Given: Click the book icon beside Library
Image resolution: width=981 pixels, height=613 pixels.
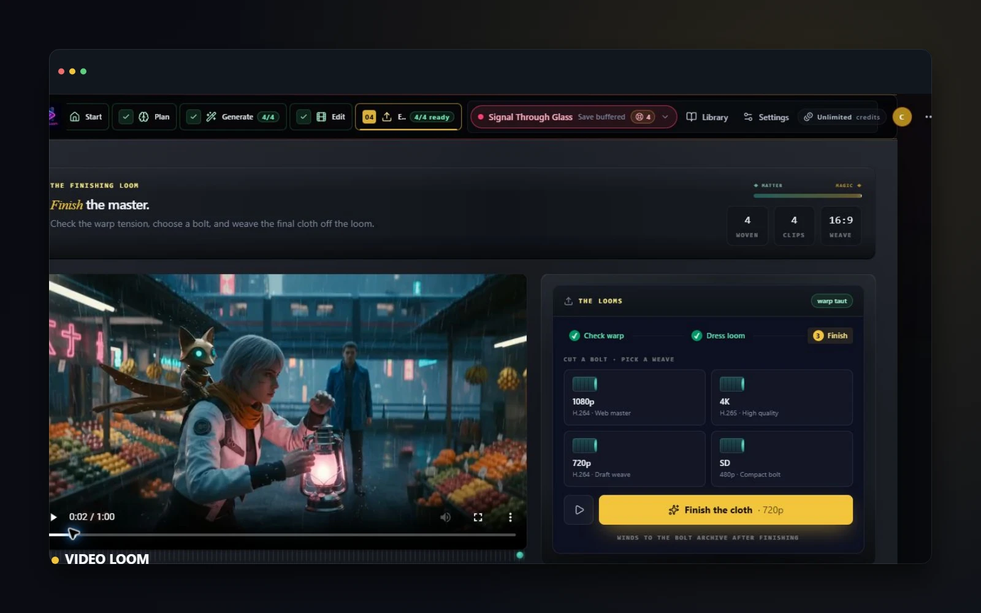Looking at the screenshot, I should click(692, 116).
